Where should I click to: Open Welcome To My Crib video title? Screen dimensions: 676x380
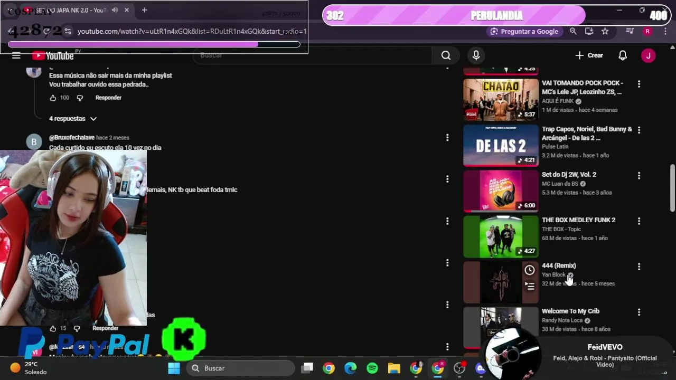(570, 311)
